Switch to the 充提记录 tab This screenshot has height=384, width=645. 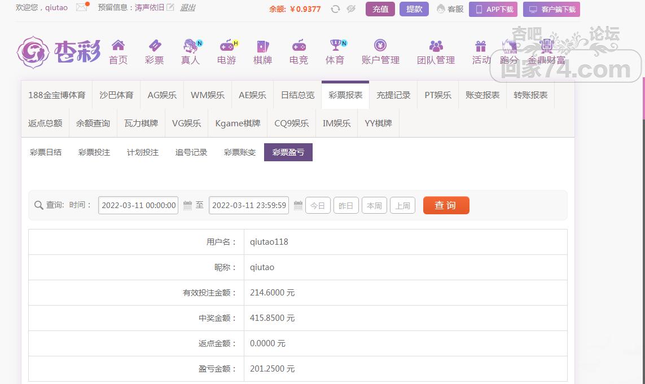point(393,95)
